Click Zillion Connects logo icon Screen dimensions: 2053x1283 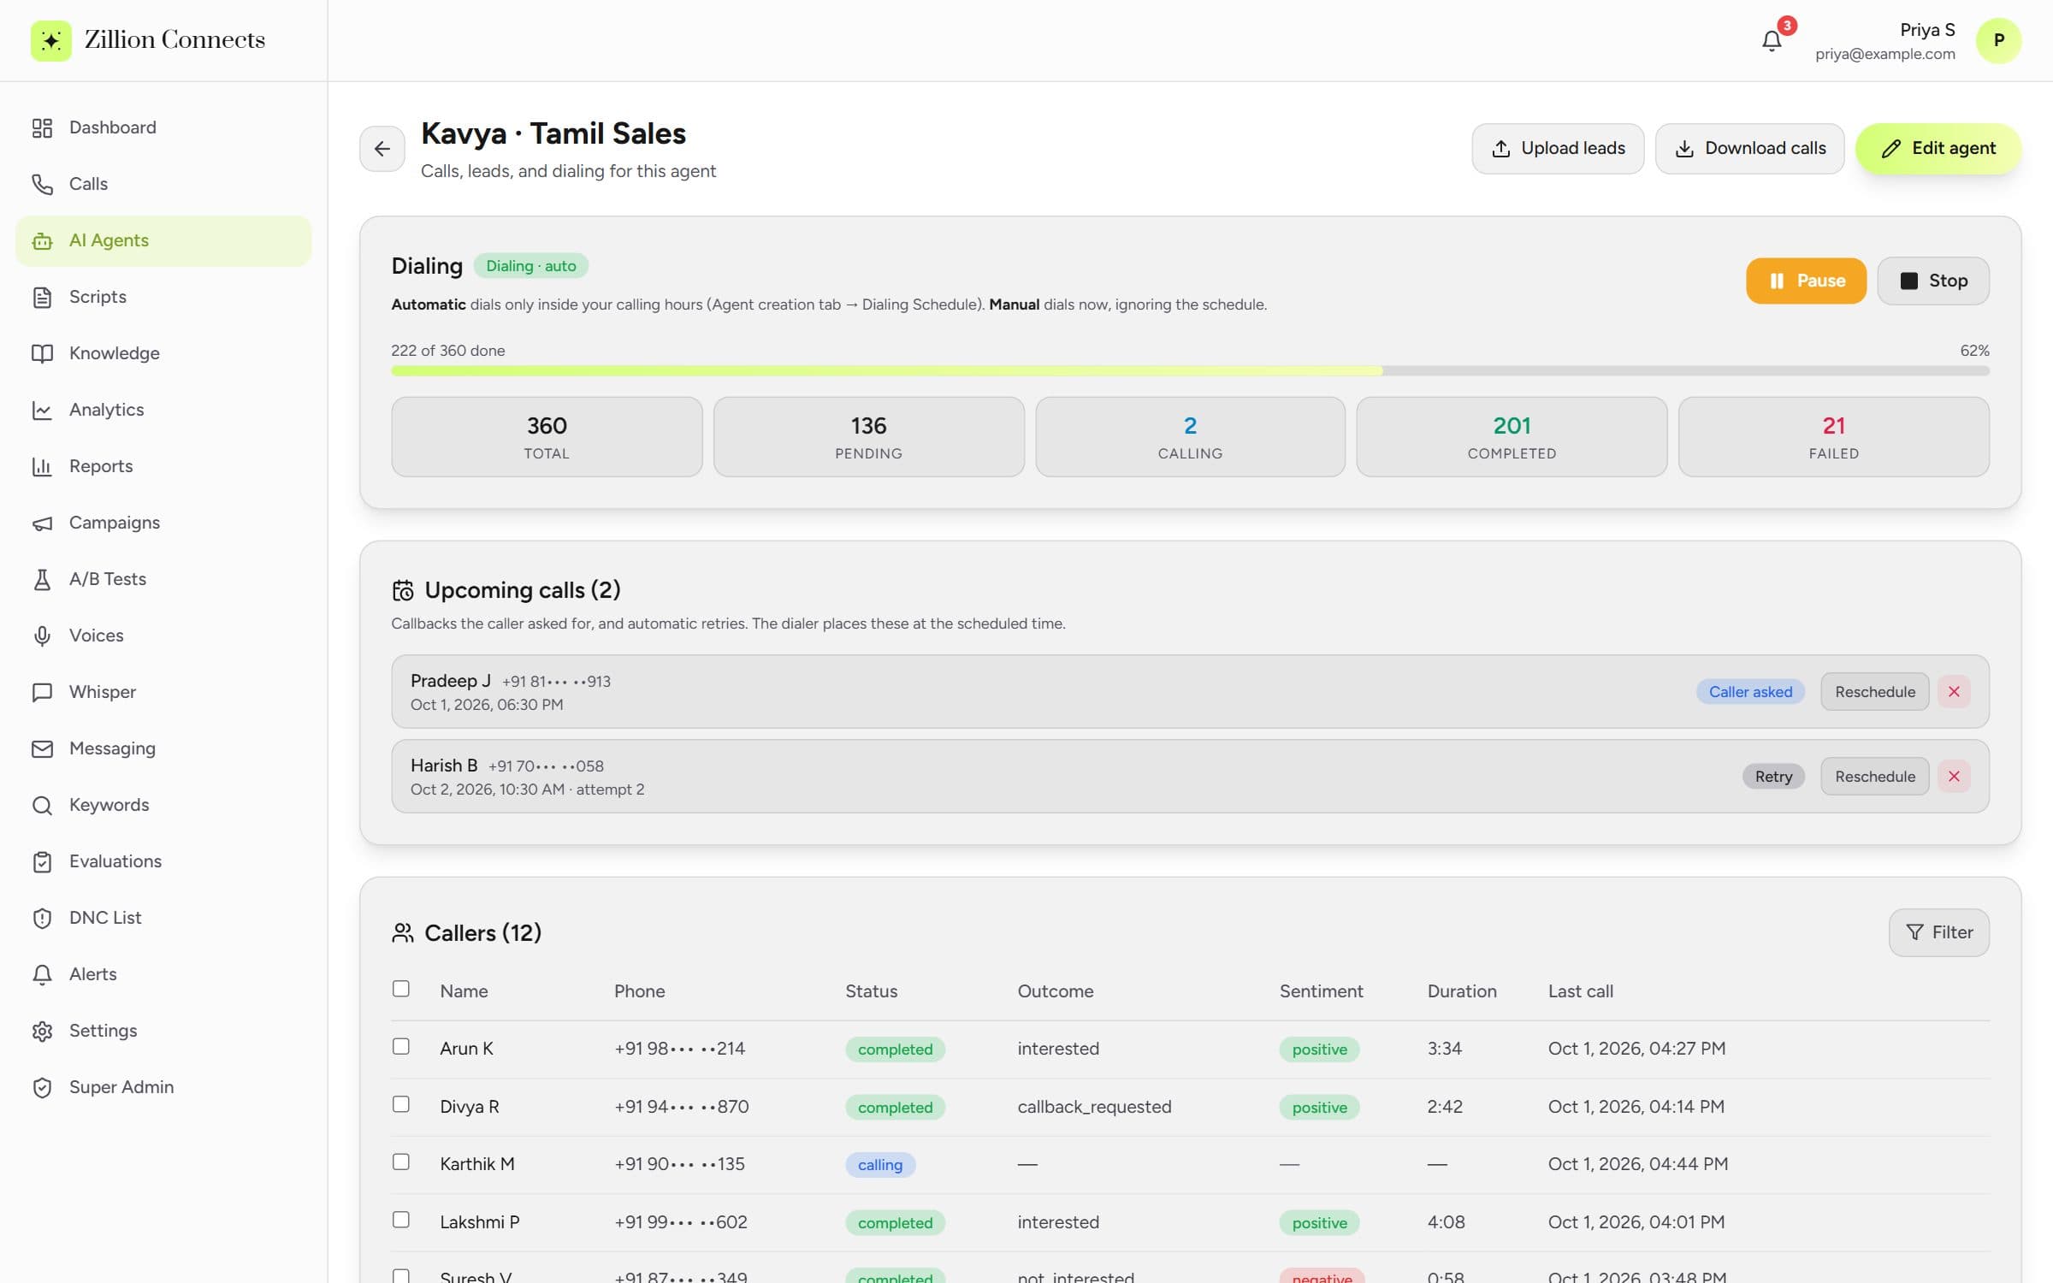point(51,40)
